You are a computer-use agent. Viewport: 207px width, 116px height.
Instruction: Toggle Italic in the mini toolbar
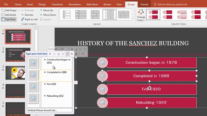(54, 54)
